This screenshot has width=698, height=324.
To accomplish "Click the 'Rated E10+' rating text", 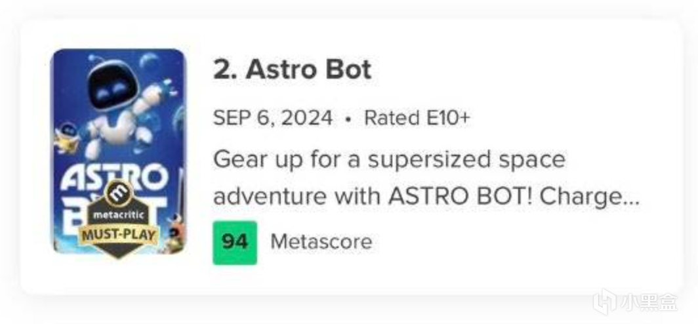I will (417, 119).
